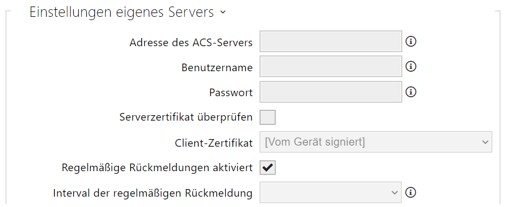Click the Adresse des ACS-Servers label
Screen dimensions: 506x207
point(191,42)
